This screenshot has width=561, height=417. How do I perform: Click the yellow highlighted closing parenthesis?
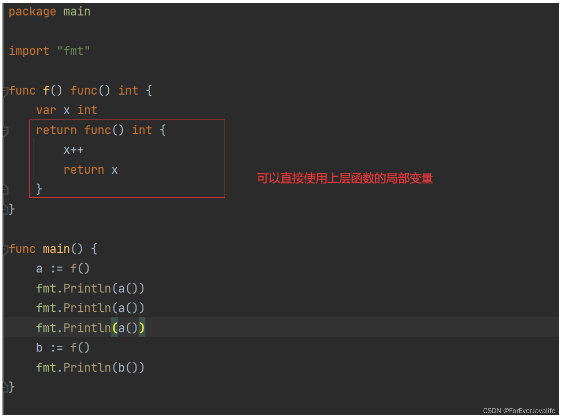(142, 328)
